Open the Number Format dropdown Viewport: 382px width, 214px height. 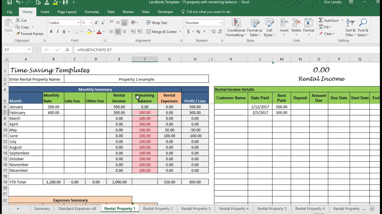221,23
